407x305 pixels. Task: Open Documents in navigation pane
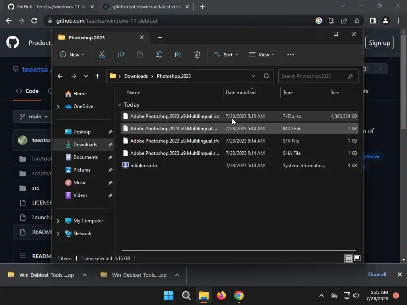coord(83,157)
